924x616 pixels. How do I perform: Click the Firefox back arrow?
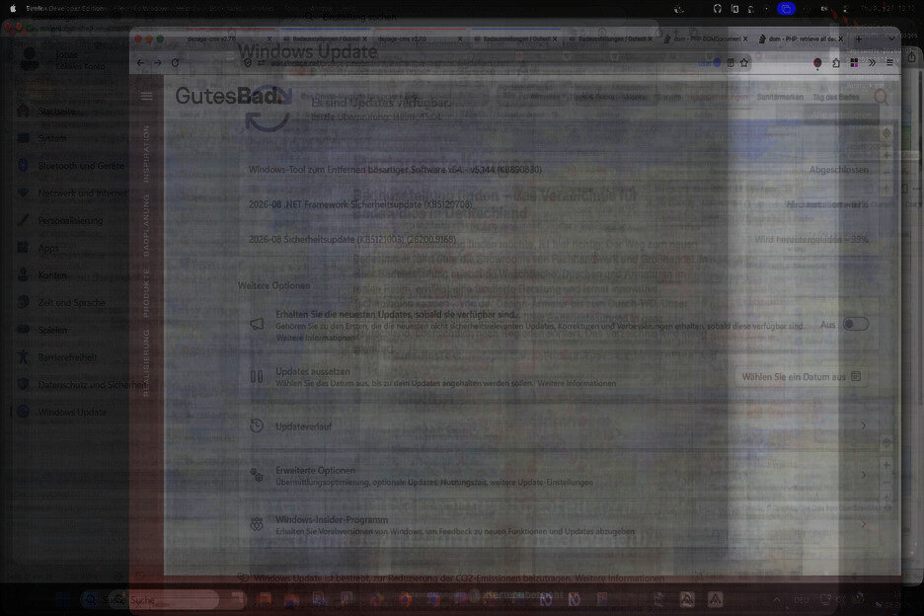pos(140,62)
